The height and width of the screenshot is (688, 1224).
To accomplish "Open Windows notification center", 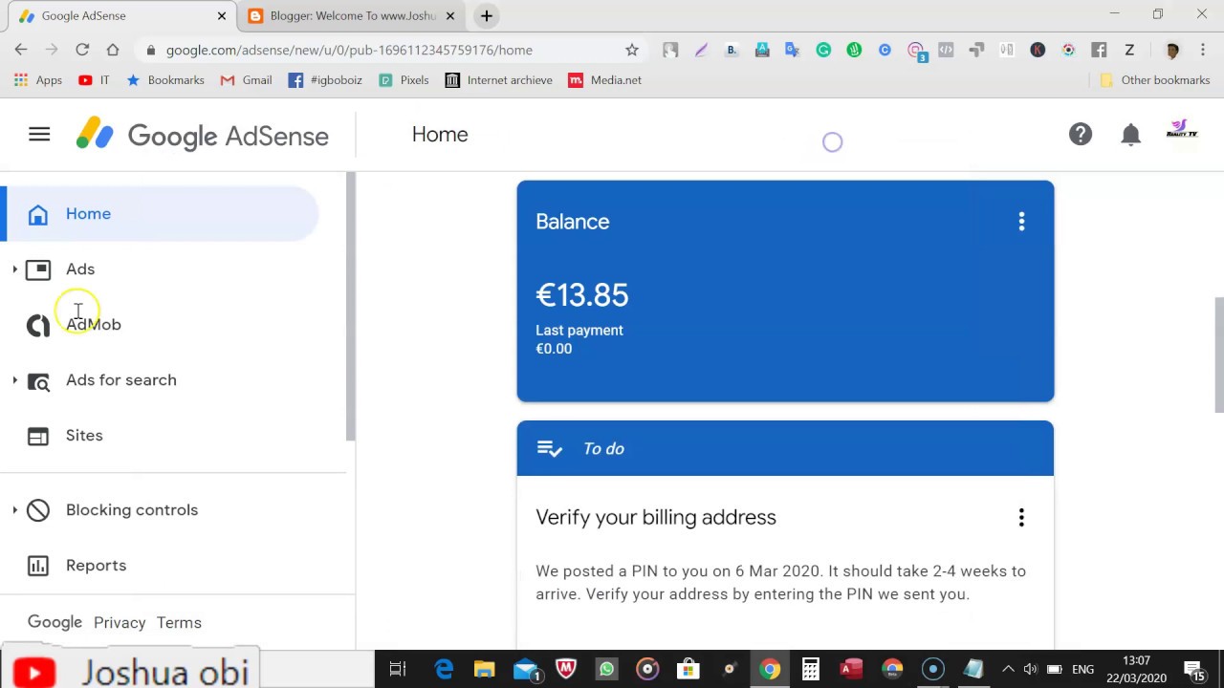I will point(1194,671).
